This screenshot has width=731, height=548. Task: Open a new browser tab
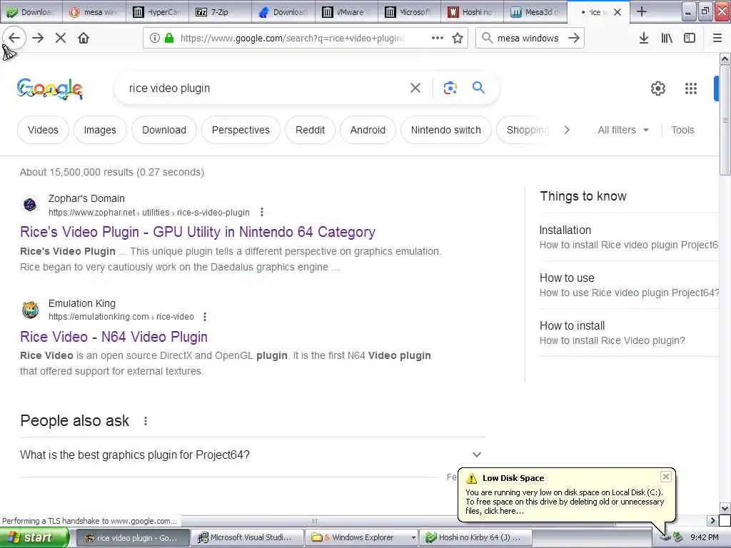[642, 11]
